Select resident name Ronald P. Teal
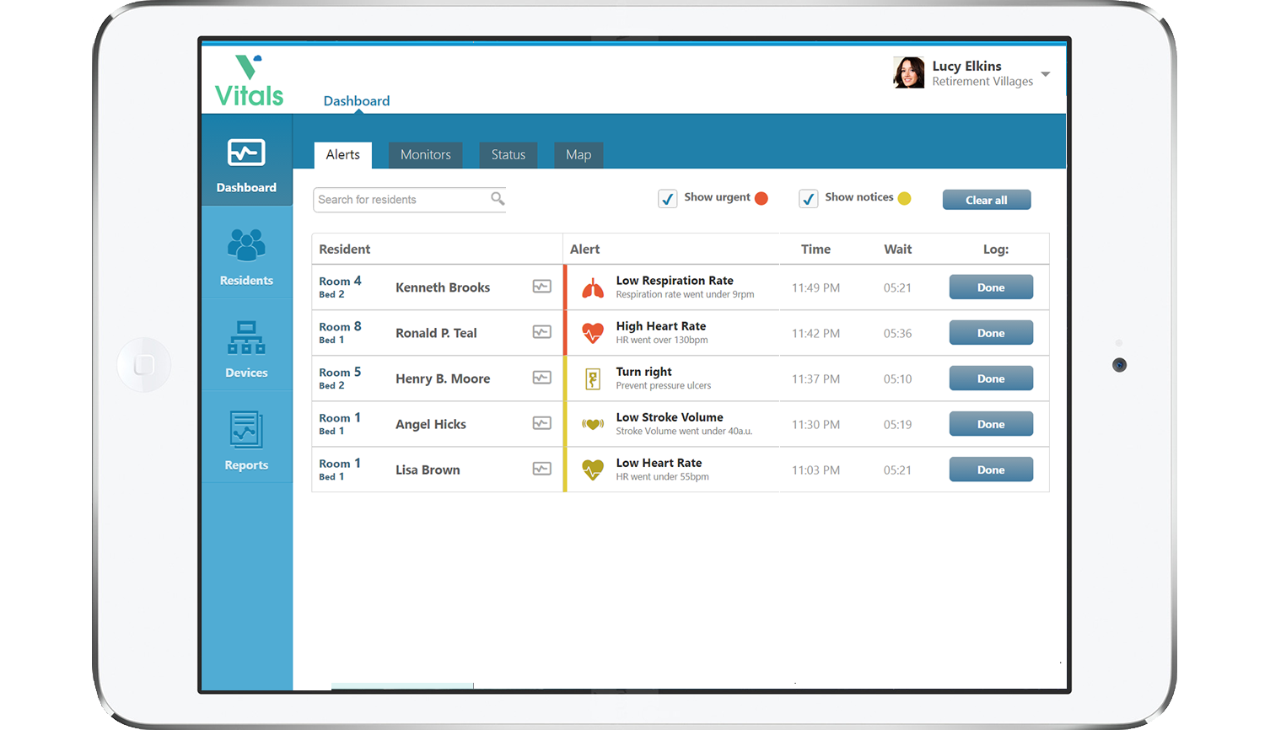 tap(436, 333)
